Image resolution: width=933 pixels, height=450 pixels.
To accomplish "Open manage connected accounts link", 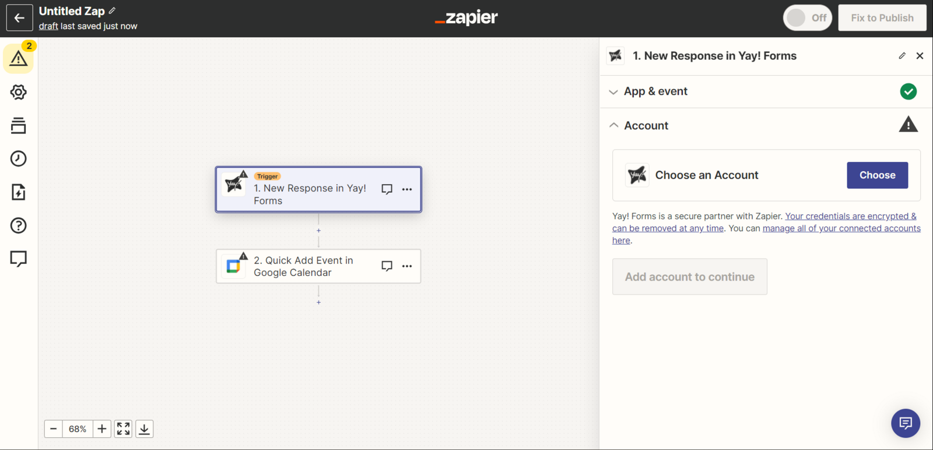I will pyautogui.click(x=841, y=228).
